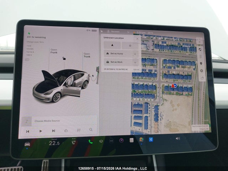The image size is (228, 171).
Task: Tap plus icon beside Set as Work
Action: [135, 63]
